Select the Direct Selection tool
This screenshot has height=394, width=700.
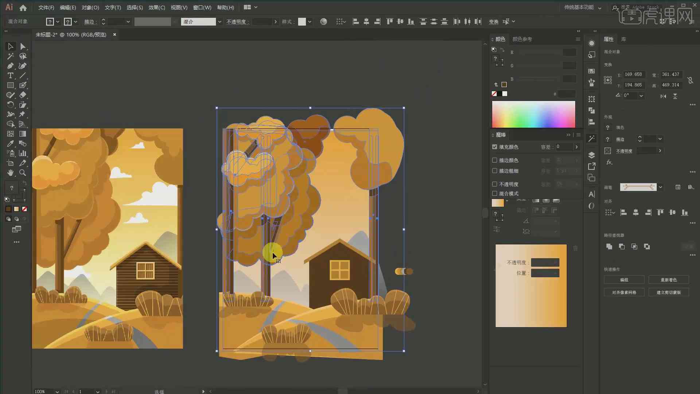pyautogui.click(x=23, y=46)
